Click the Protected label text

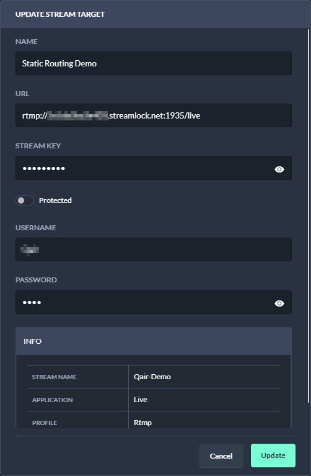55,200
